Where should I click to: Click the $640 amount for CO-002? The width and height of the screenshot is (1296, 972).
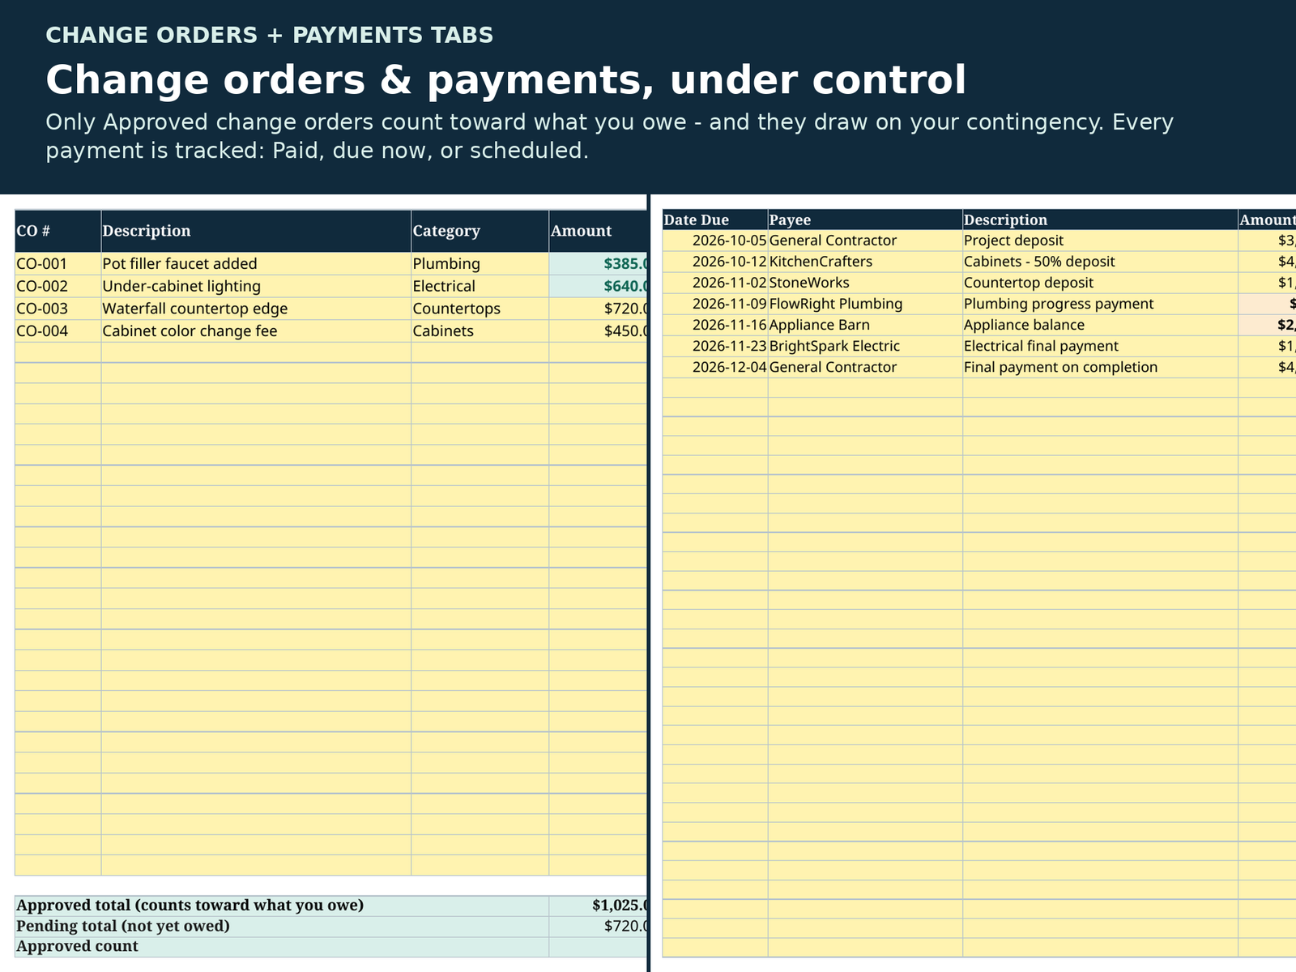[598, 287]
